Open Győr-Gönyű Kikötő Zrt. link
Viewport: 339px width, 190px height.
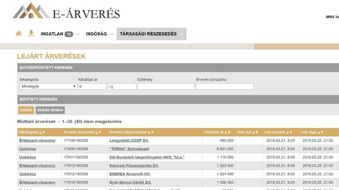[130, 183]
